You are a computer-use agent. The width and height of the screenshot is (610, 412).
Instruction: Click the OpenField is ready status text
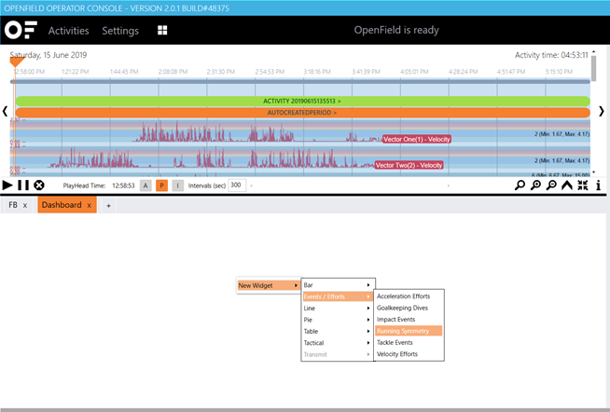[x=396, y=31]
